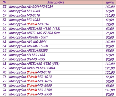Click Мясорубка SH-MG-1183 cell

click(x=55, y=55)
